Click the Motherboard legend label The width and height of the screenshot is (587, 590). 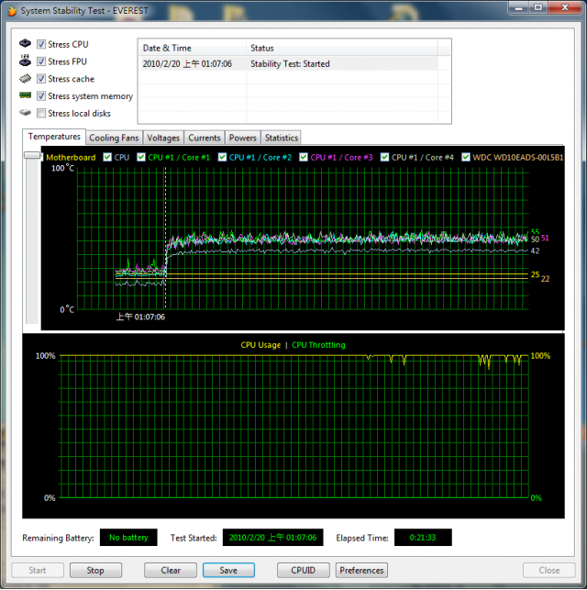pyautogui.click(x=71, y=157)
